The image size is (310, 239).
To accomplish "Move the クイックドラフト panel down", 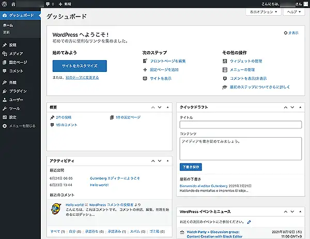I will click(x=292, y=107).
